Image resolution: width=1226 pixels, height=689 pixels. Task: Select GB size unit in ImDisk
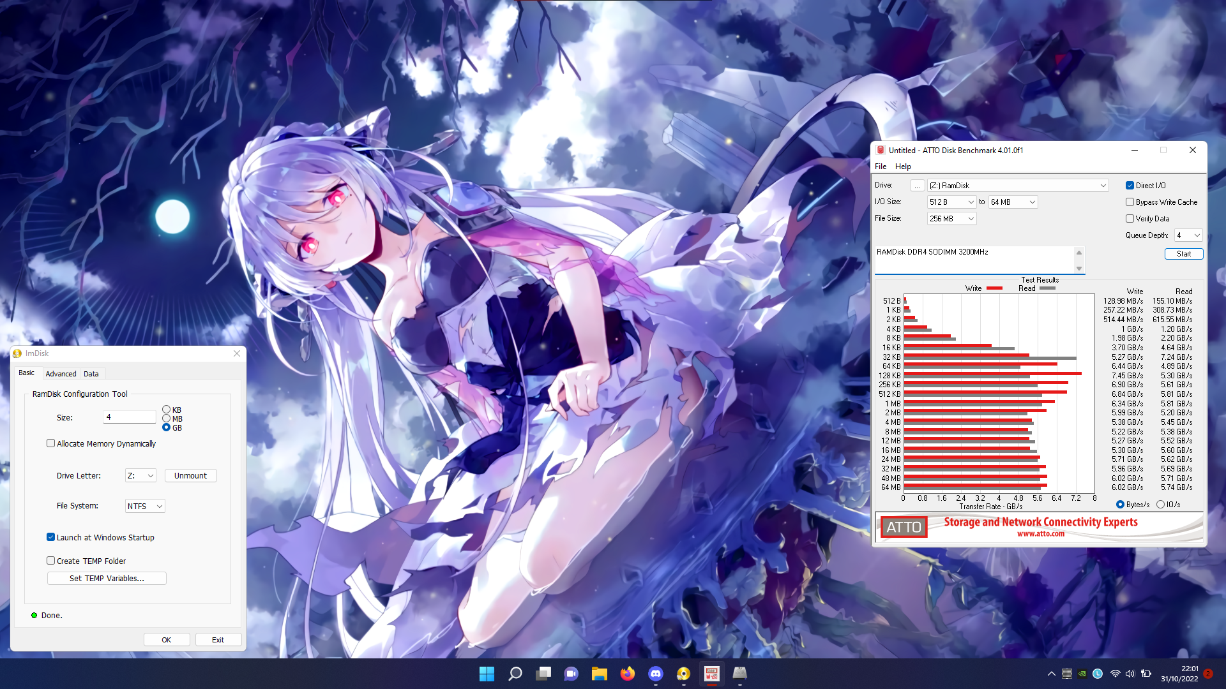(x=167, y=427)
